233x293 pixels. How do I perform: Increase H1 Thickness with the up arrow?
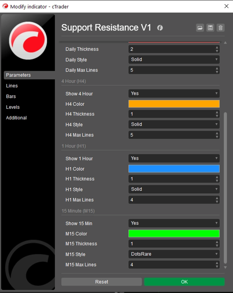pos(217,177)
